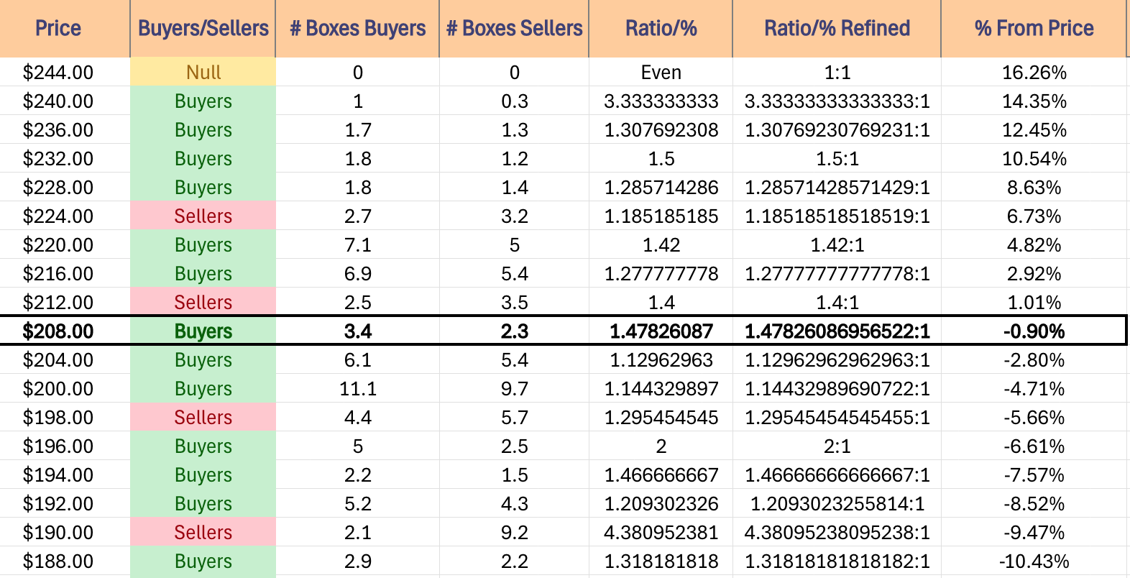Click the $198.00 price cell
This screenshot has height=578, width=1130.
click(65, 417)
